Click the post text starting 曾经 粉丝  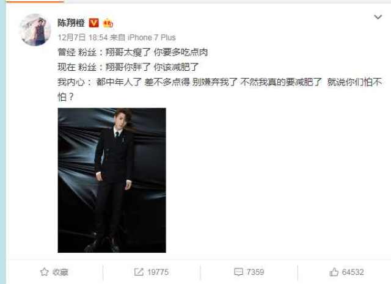point(133,53)
